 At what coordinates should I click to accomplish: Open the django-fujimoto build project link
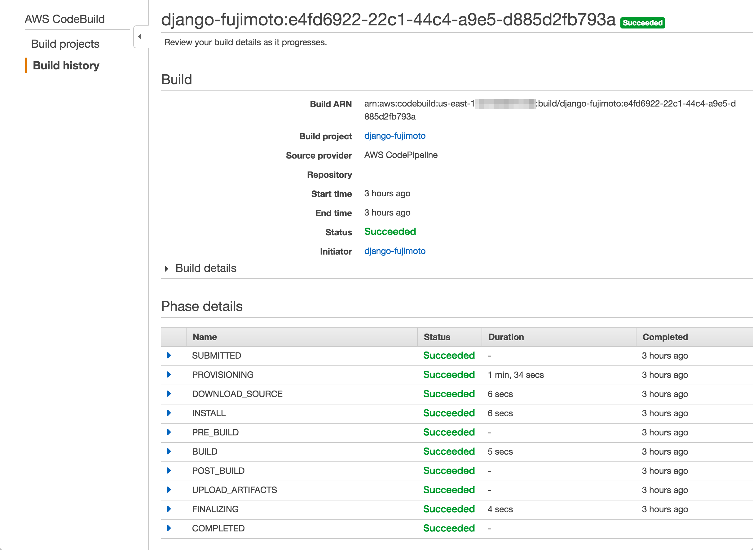tap(395, 136)
